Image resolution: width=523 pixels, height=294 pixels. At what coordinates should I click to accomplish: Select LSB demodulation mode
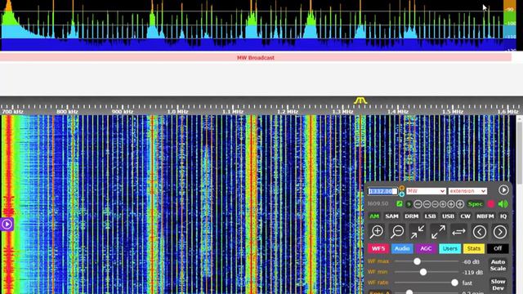point(430,216)
